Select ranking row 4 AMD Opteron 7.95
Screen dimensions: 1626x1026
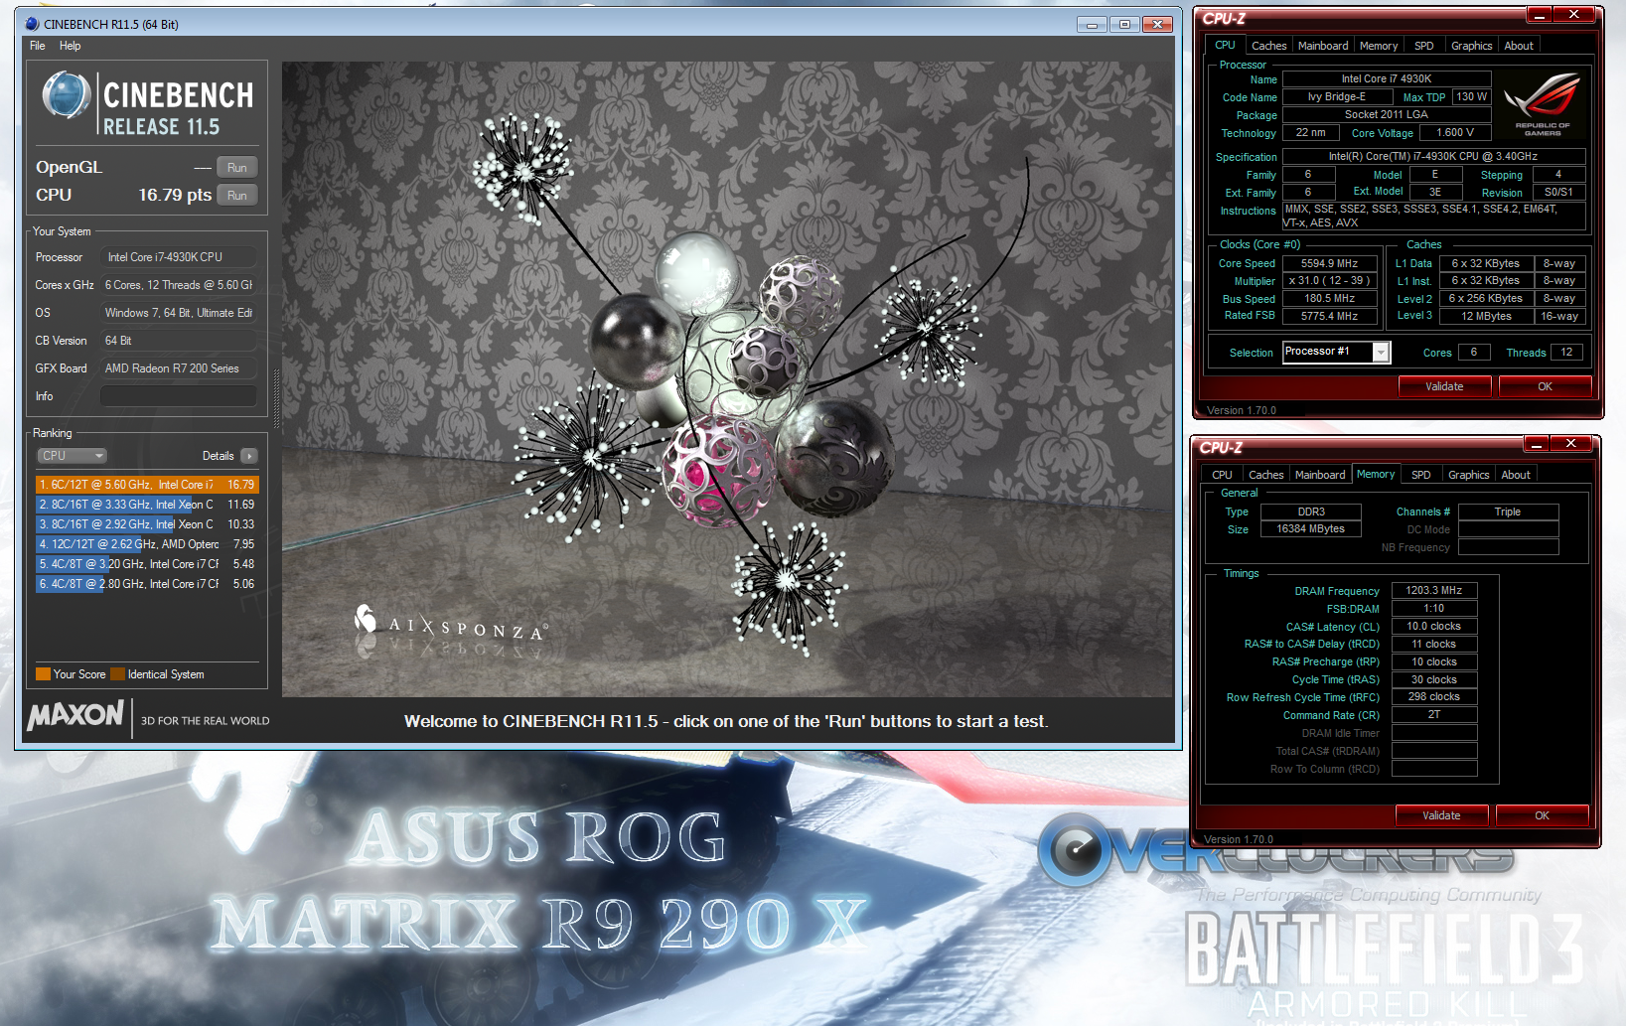[147, 544]
